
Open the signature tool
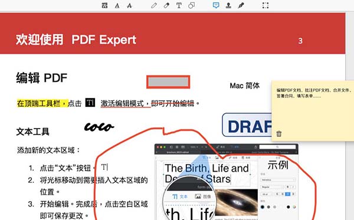pos(241,5)
